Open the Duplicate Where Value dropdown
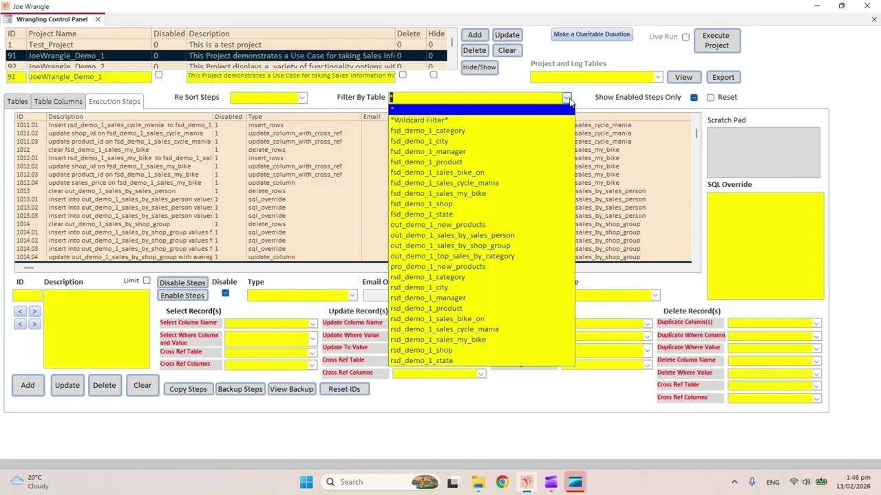 coord(816,349)
